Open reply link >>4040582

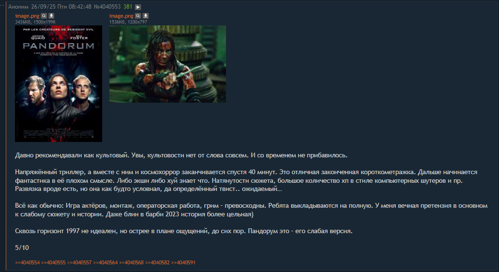point(157,263)
